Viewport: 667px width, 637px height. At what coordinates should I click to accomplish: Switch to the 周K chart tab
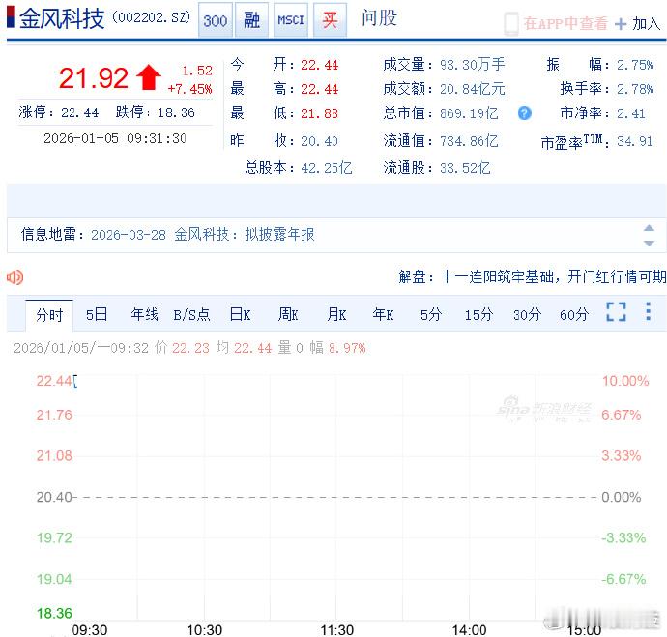(288, 315)
